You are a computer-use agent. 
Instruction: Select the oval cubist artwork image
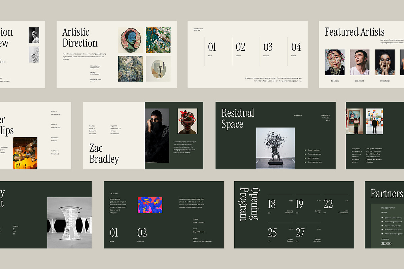[x=158, y=69]
